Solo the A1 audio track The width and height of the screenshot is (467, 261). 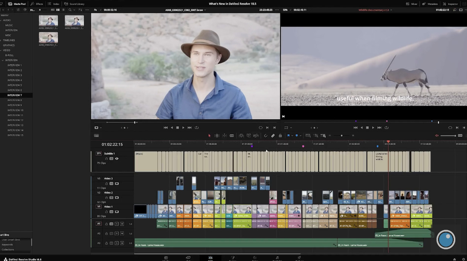117,223
